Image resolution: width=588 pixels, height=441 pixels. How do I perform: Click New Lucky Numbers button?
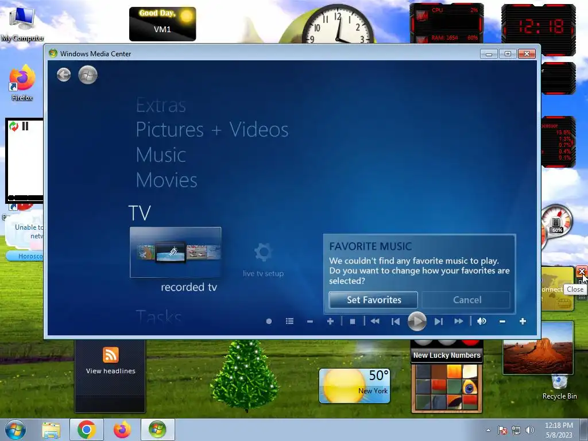coord(447,355)
